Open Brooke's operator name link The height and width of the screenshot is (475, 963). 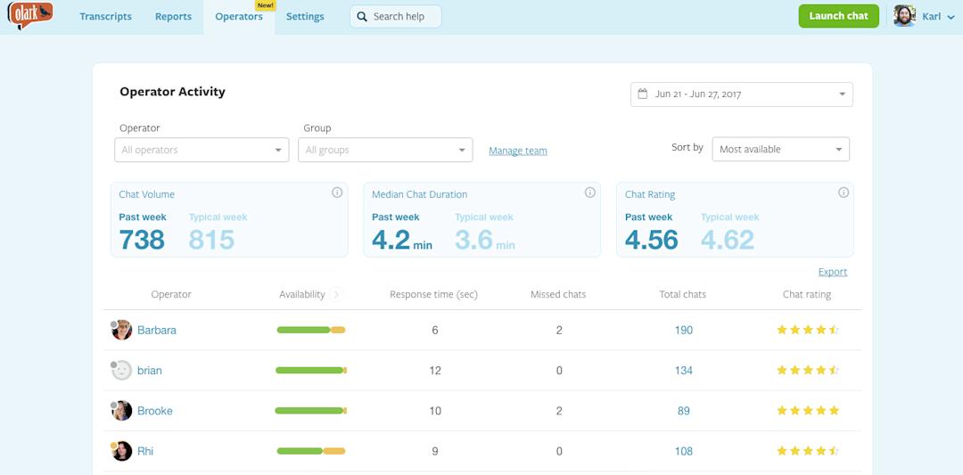[155, 411]
